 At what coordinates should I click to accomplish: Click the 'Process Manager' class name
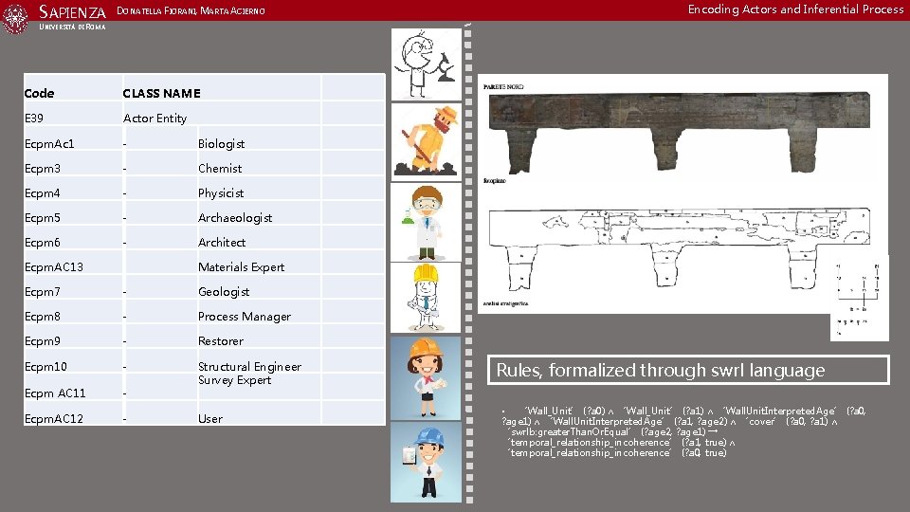[x=245, y=317]
